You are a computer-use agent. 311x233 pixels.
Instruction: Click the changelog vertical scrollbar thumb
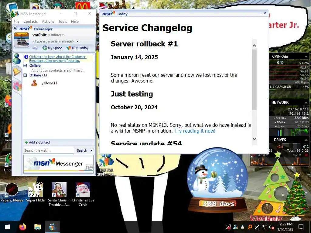click(255, 79)
